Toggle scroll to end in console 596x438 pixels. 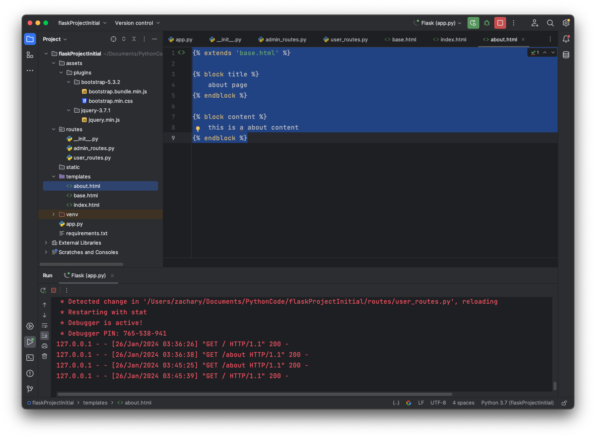click(45, 336)
